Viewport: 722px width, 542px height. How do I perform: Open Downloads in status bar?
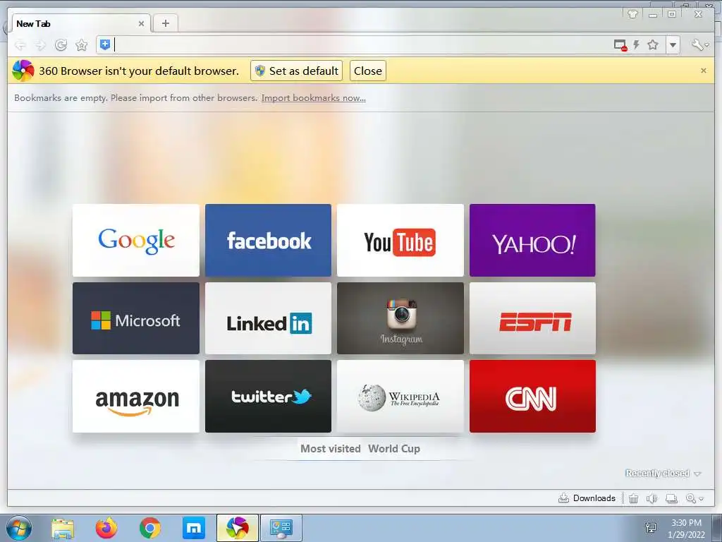[x=587, y=498]
